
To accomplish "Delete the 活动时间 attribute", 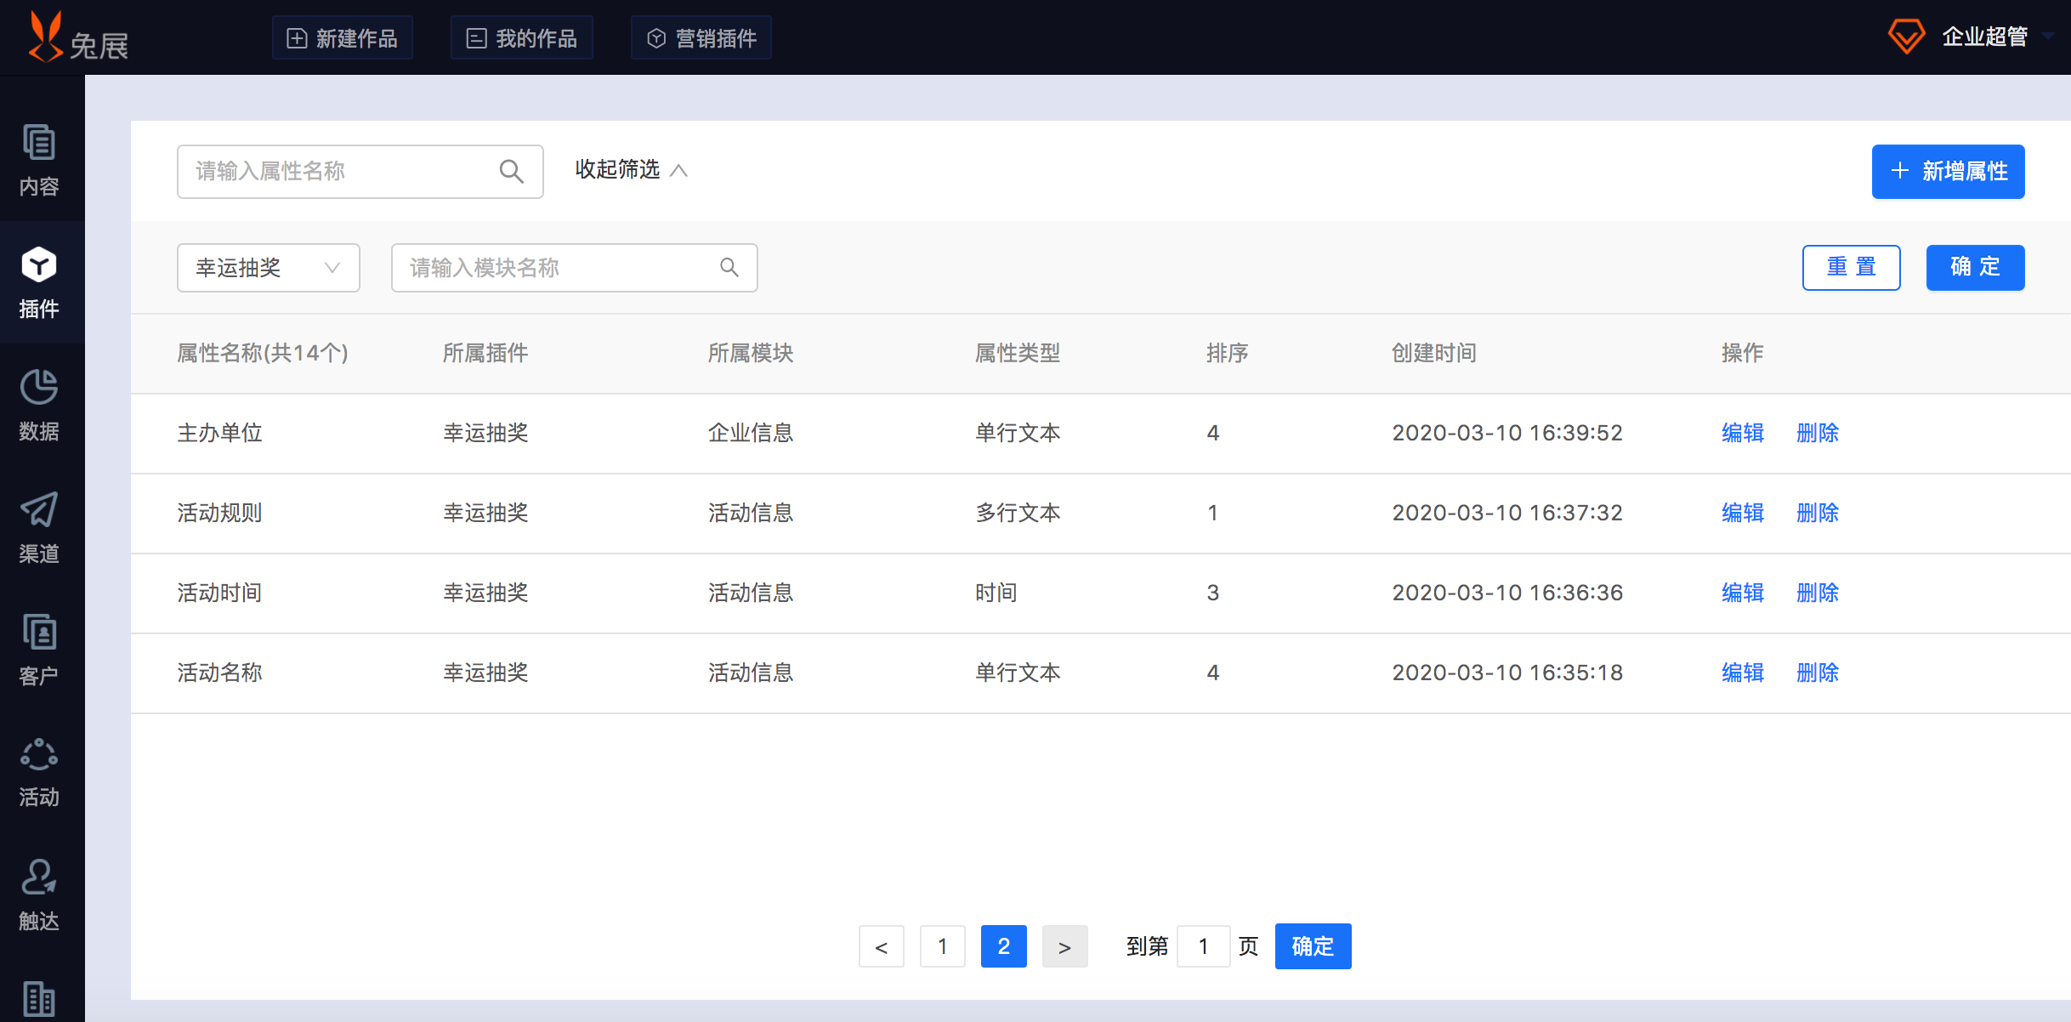I will click(x=1818, y=593).
